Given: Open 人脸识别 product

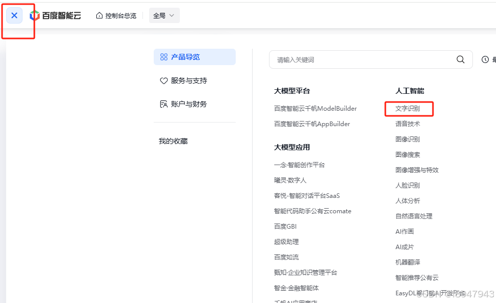Looking at the screenshot, I should (x=408, y=186).
